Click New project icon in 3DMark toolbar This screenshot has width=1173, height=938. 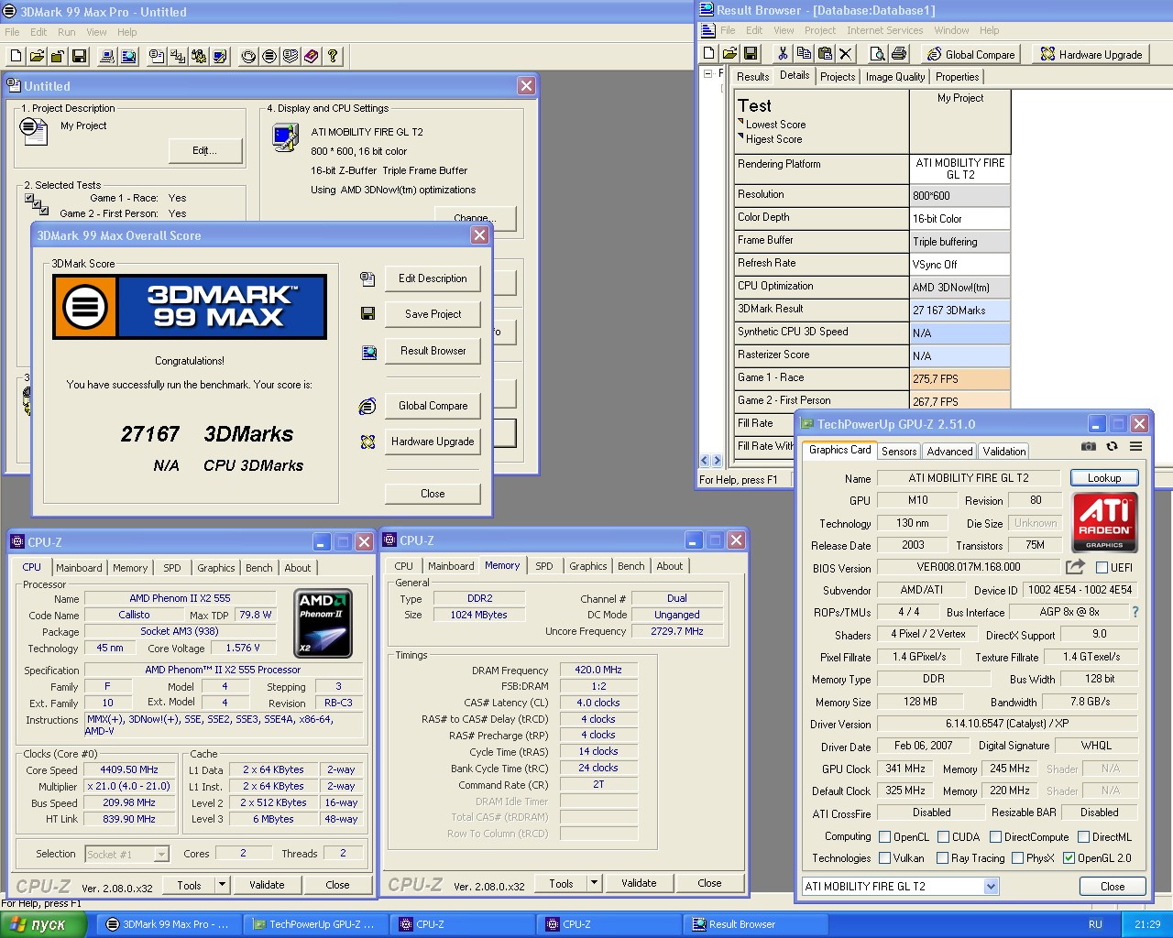(x=16, y=56)
